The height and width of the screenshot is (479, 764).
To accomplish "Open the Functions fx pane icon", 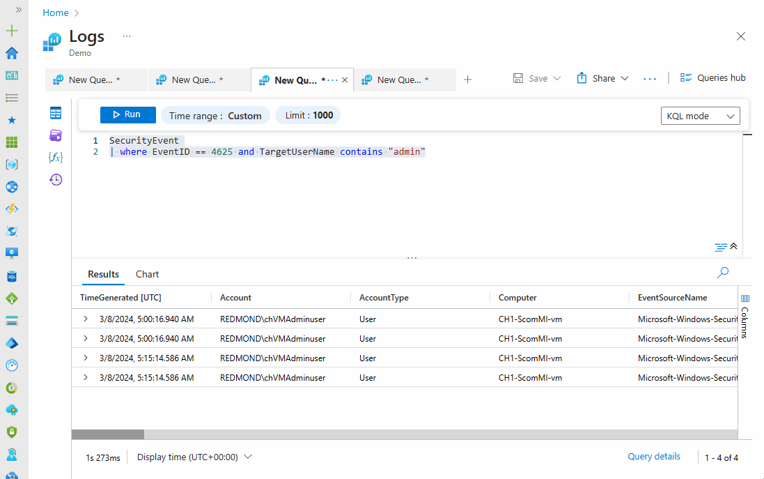I will [56, 157].
